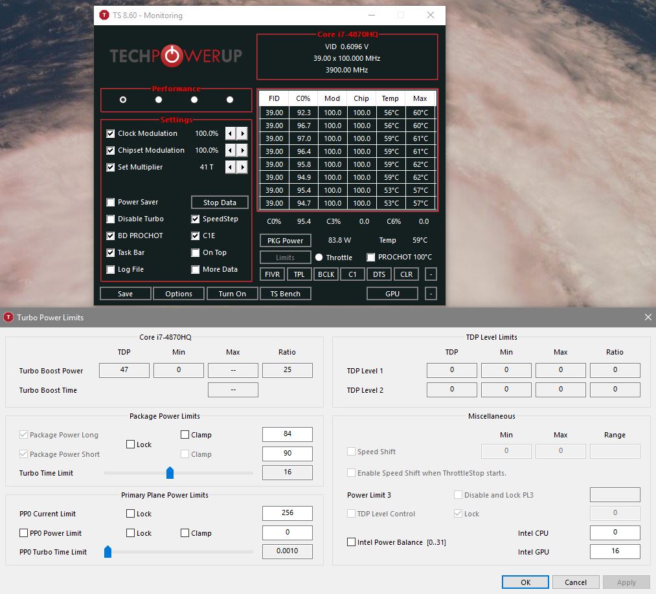This screenshot has width=656, height=594.
Task: Select the fourth Performance profile radio button
Action: click(x=230, y=100)
